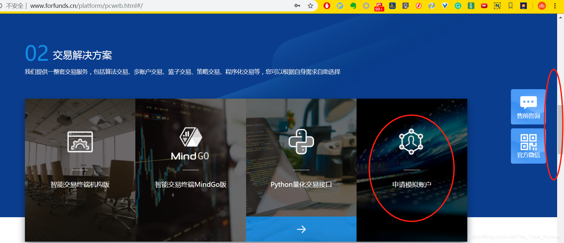Click 申请模拟账户 link
Screen dimensions: 564x243
412,185
